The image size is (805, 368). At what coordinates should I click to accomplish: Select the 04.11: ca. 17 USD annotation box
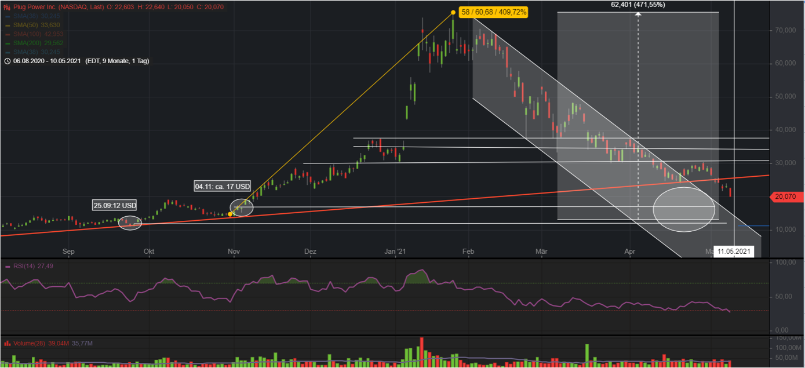[222, 187]
